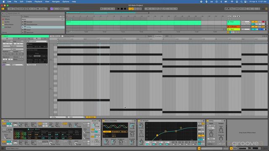Click the browser search field
This screenshot has width=269, height=151.
(x=35, y=13)
